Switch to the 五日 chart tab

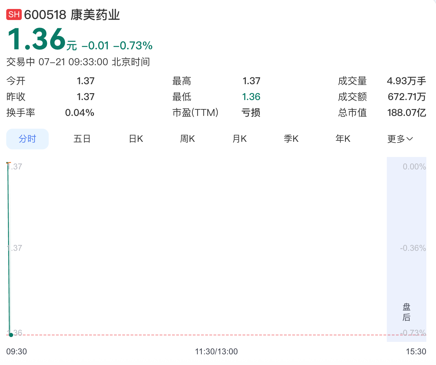82,139
